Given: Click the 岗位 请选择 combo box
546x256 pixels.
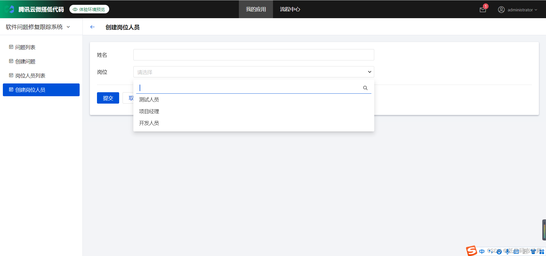Looking at the screenshot, I should click(254, 72).
